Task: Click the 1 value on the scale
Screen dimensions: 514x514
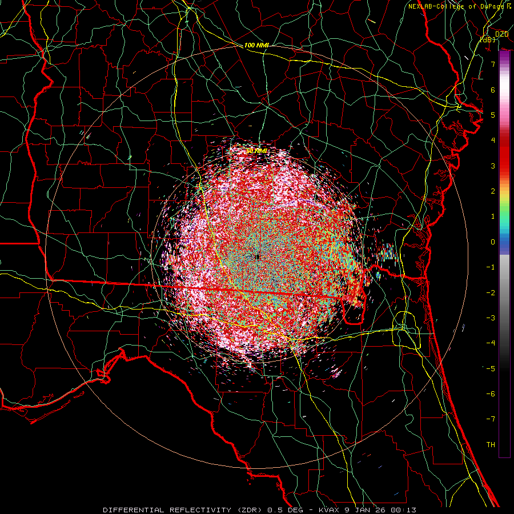Action: (493, 216)
